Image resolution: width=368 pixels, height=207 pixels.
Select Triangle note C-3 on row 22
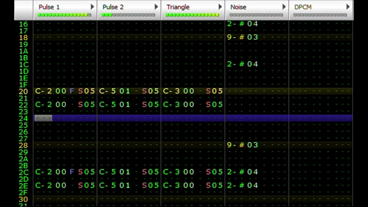point(171,104)
